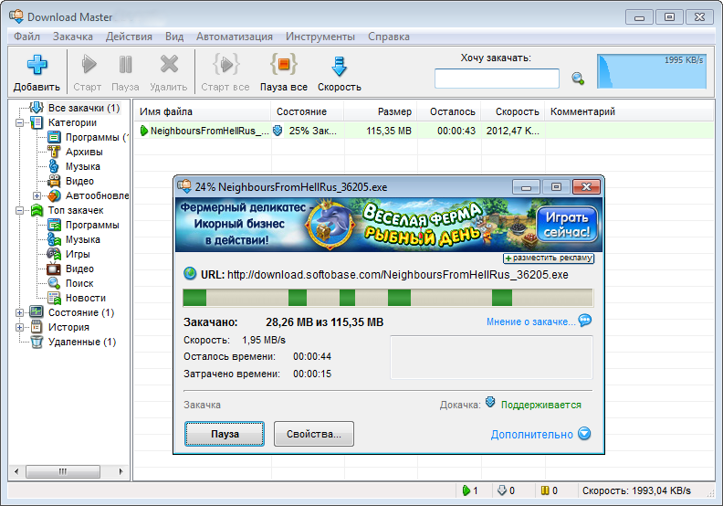Screen dimensions: 723x506
Task: Open the Файл menu
Action: [26, 37]
